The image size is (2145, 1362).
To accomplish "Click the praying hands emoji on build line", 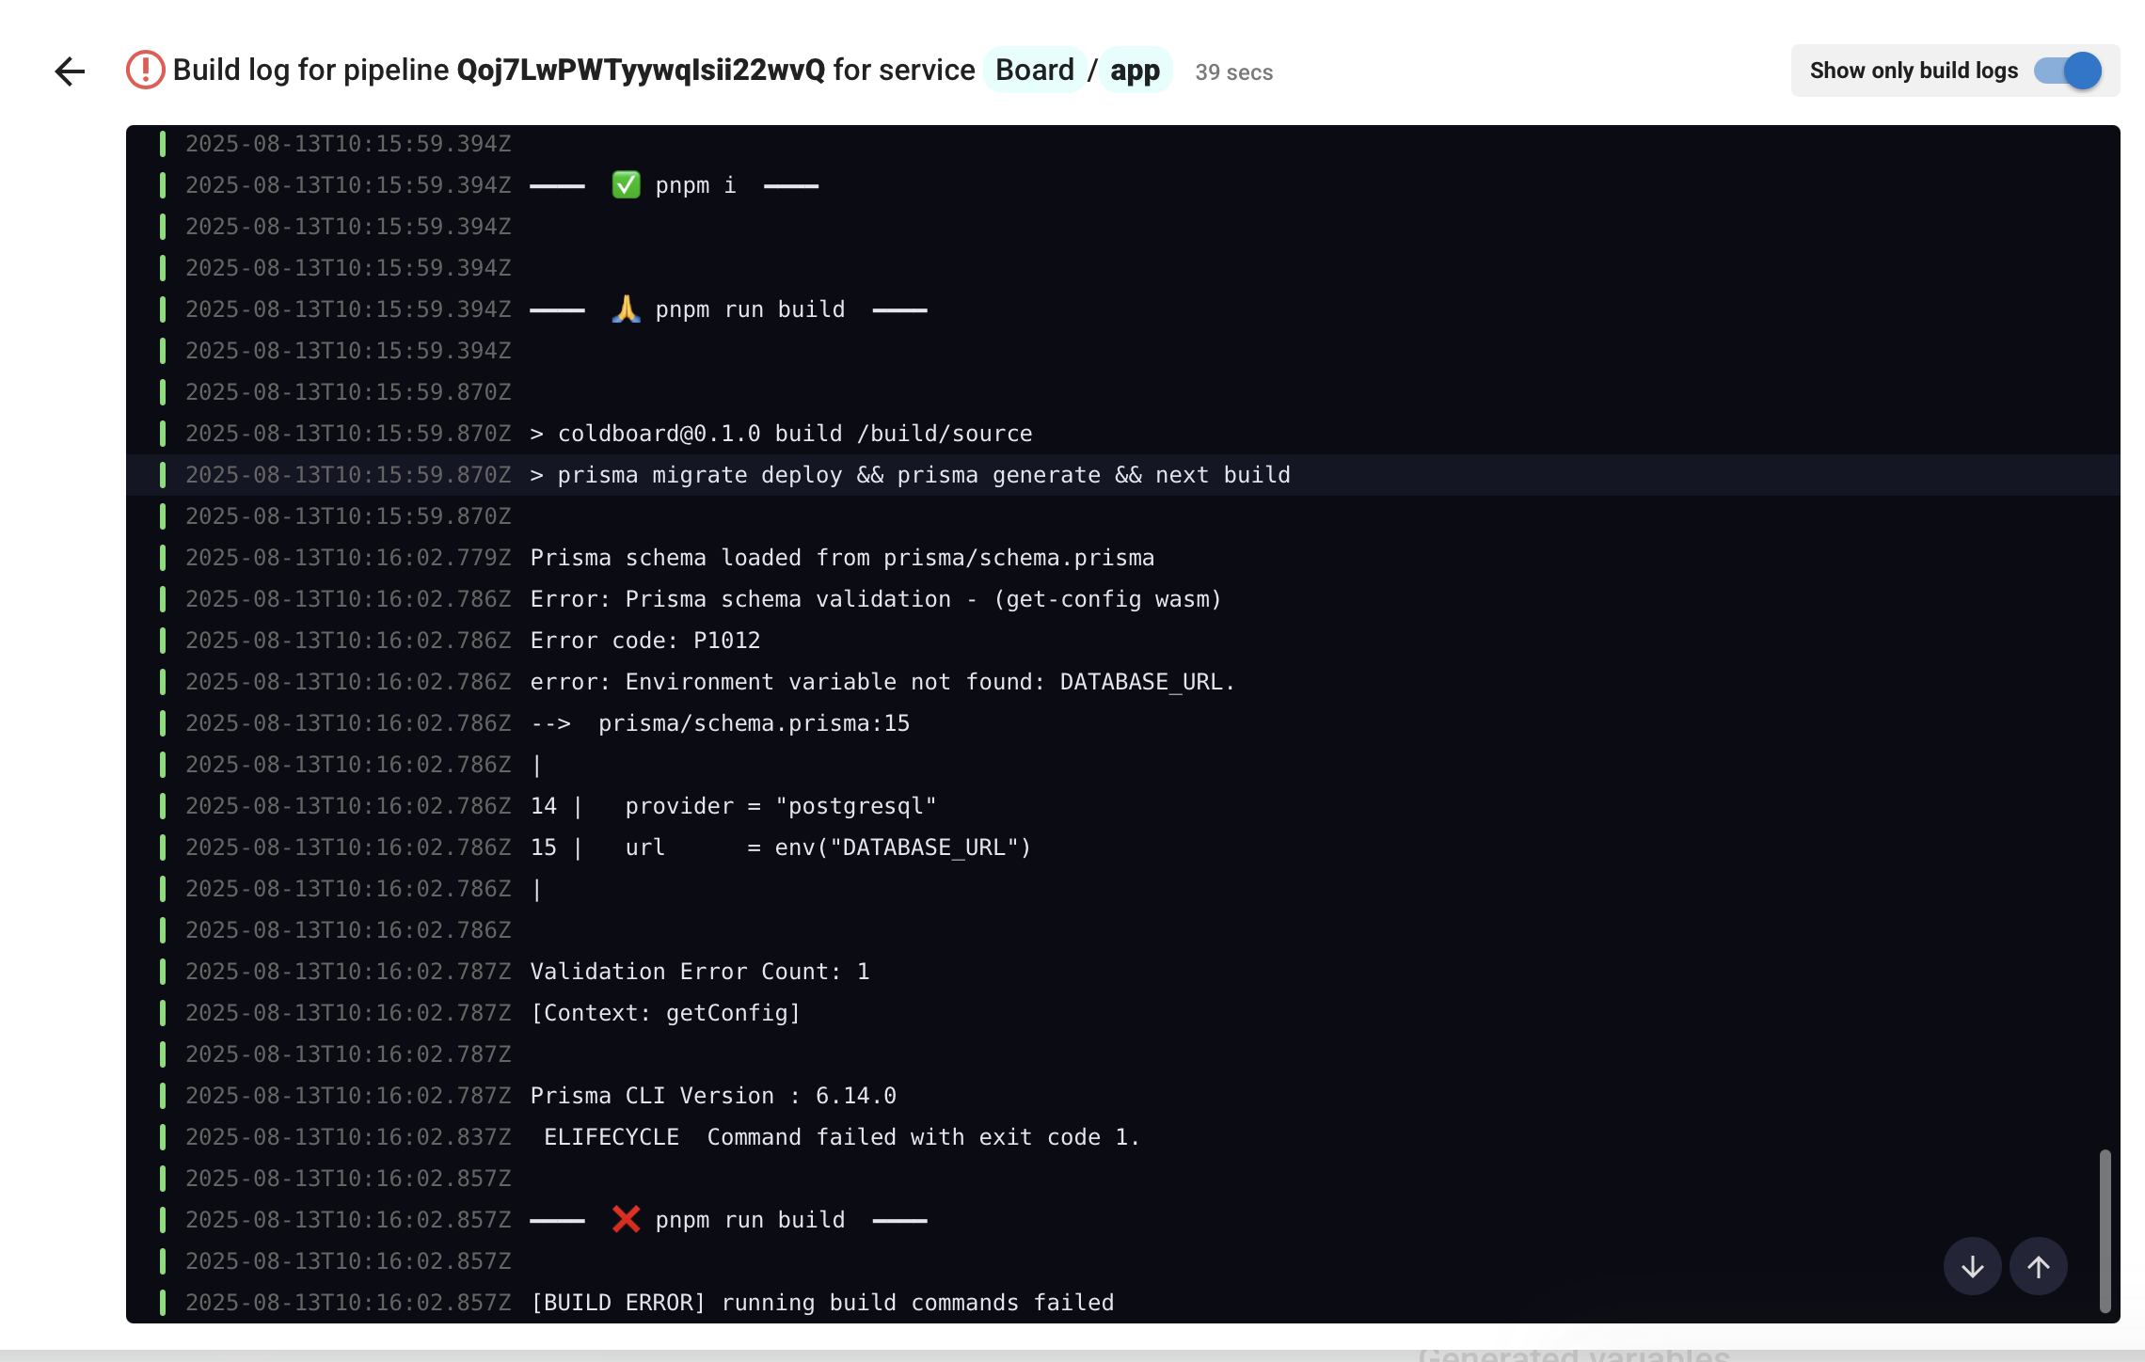I will coord(626,309).
